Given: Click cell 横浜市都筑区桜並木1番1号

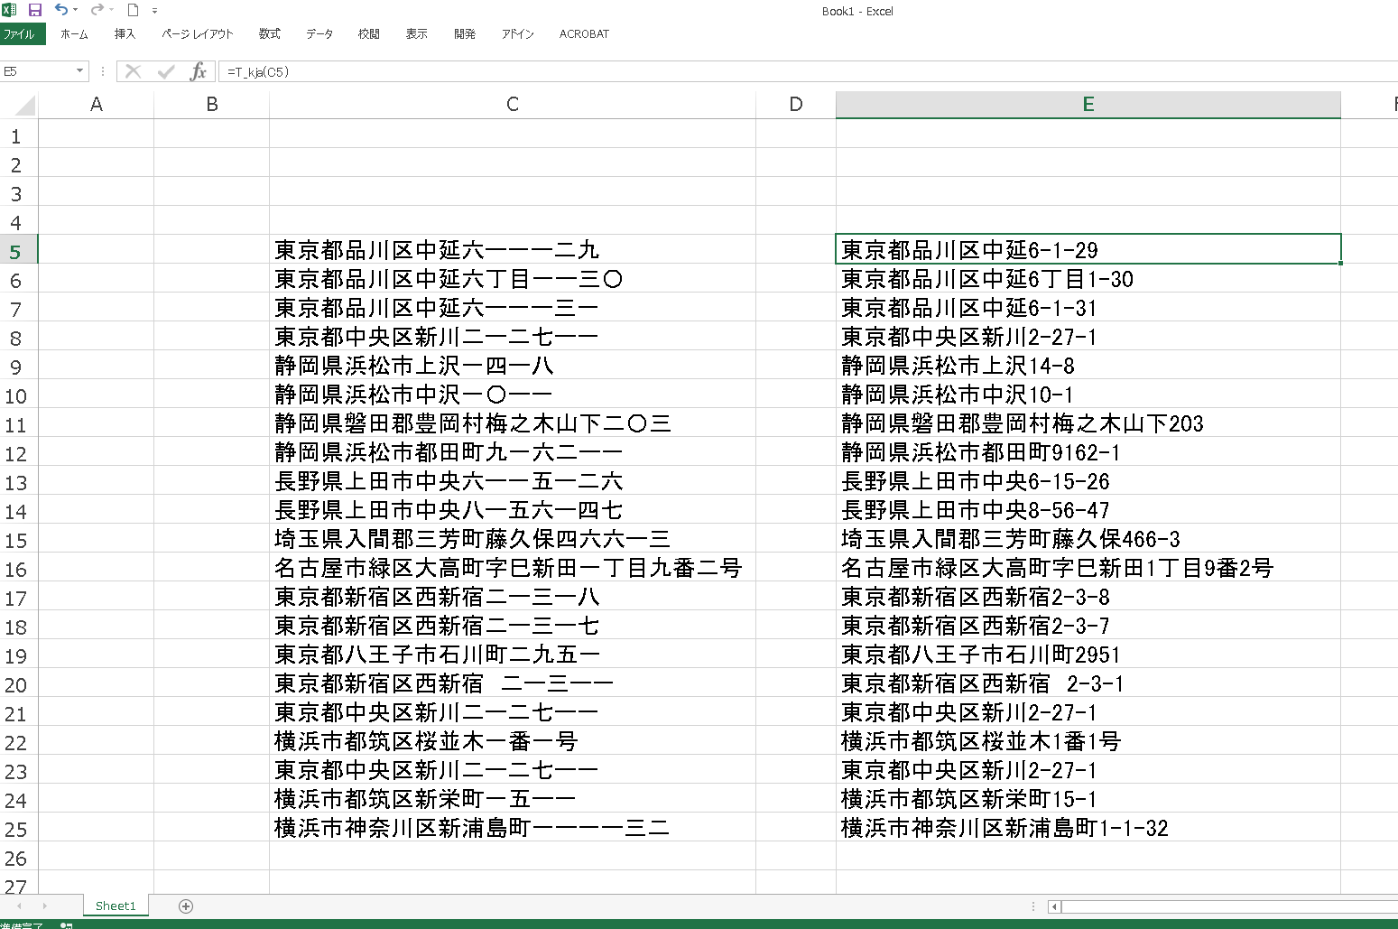Looking at the screenshot, I should pyautogui.click(x=1088, y=741).
